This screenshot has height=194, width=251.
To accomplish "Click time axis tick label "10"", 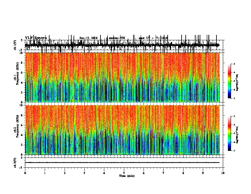I will point(223,173).
